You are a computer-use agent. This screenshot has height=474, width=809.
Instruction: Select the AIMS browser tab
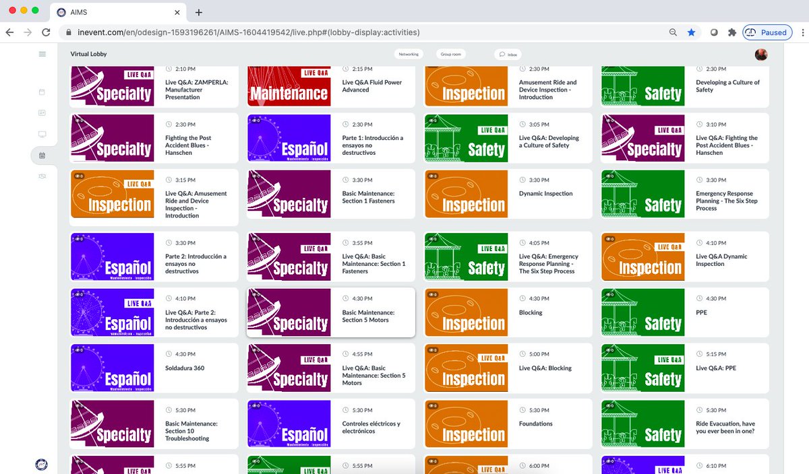pos(119,12)
